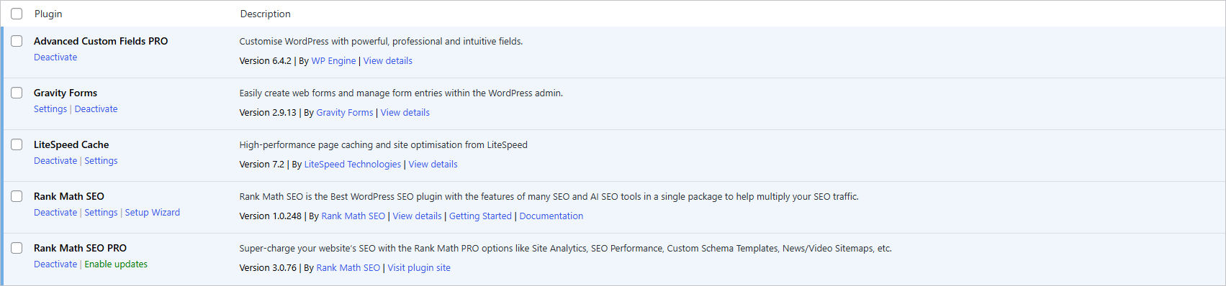Click the Version 7.2 text
Screen dimensions: 1226x286
point(262,165)
